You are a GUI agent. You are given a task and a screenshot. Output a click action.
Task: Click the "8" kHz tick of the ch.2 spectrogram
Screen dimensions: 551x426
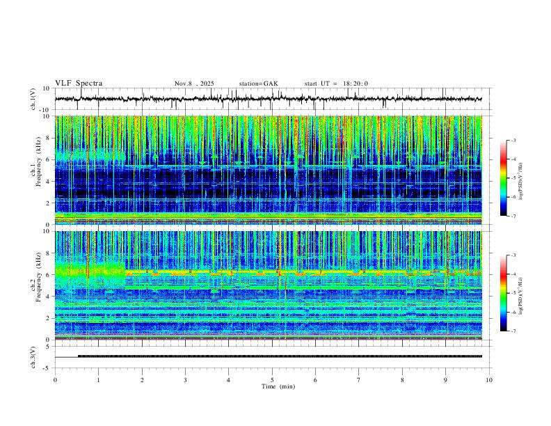pos(49,253)
